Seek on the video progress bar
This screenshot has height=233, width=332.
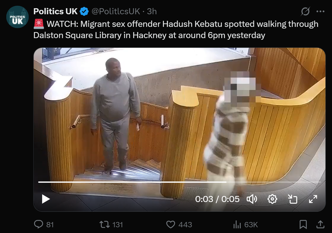pyautogui.click(x=180, y=182)
